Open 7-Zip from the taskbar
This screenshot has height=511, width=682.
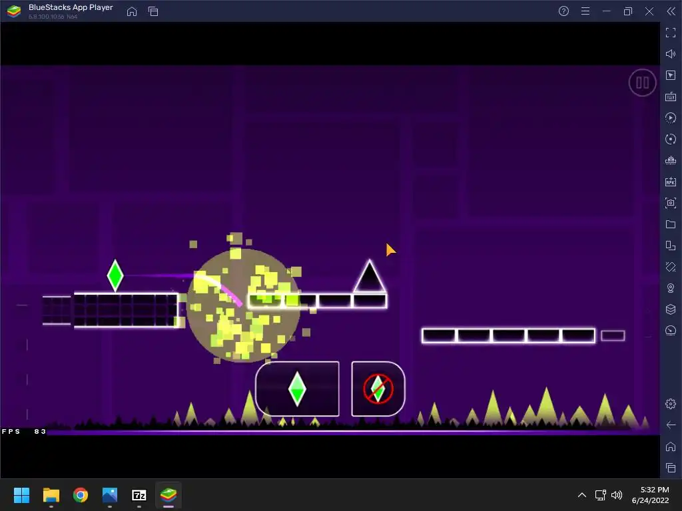tap(139, 495)
